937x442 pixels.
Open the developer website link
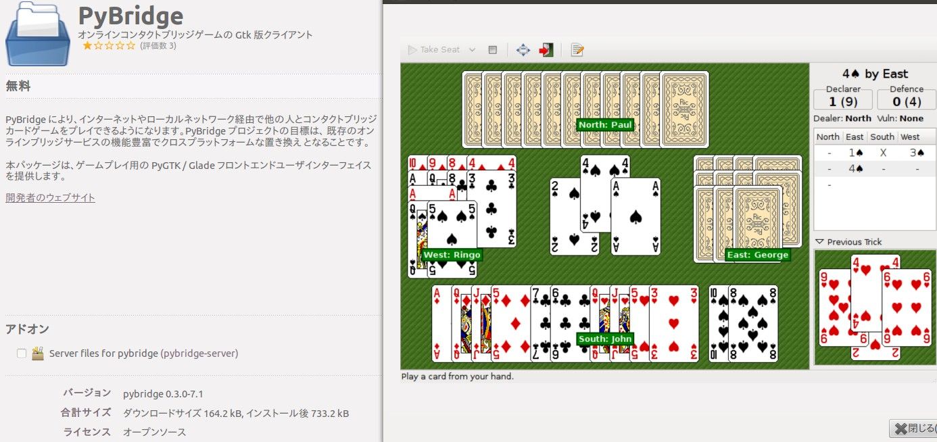click(51, 197)
